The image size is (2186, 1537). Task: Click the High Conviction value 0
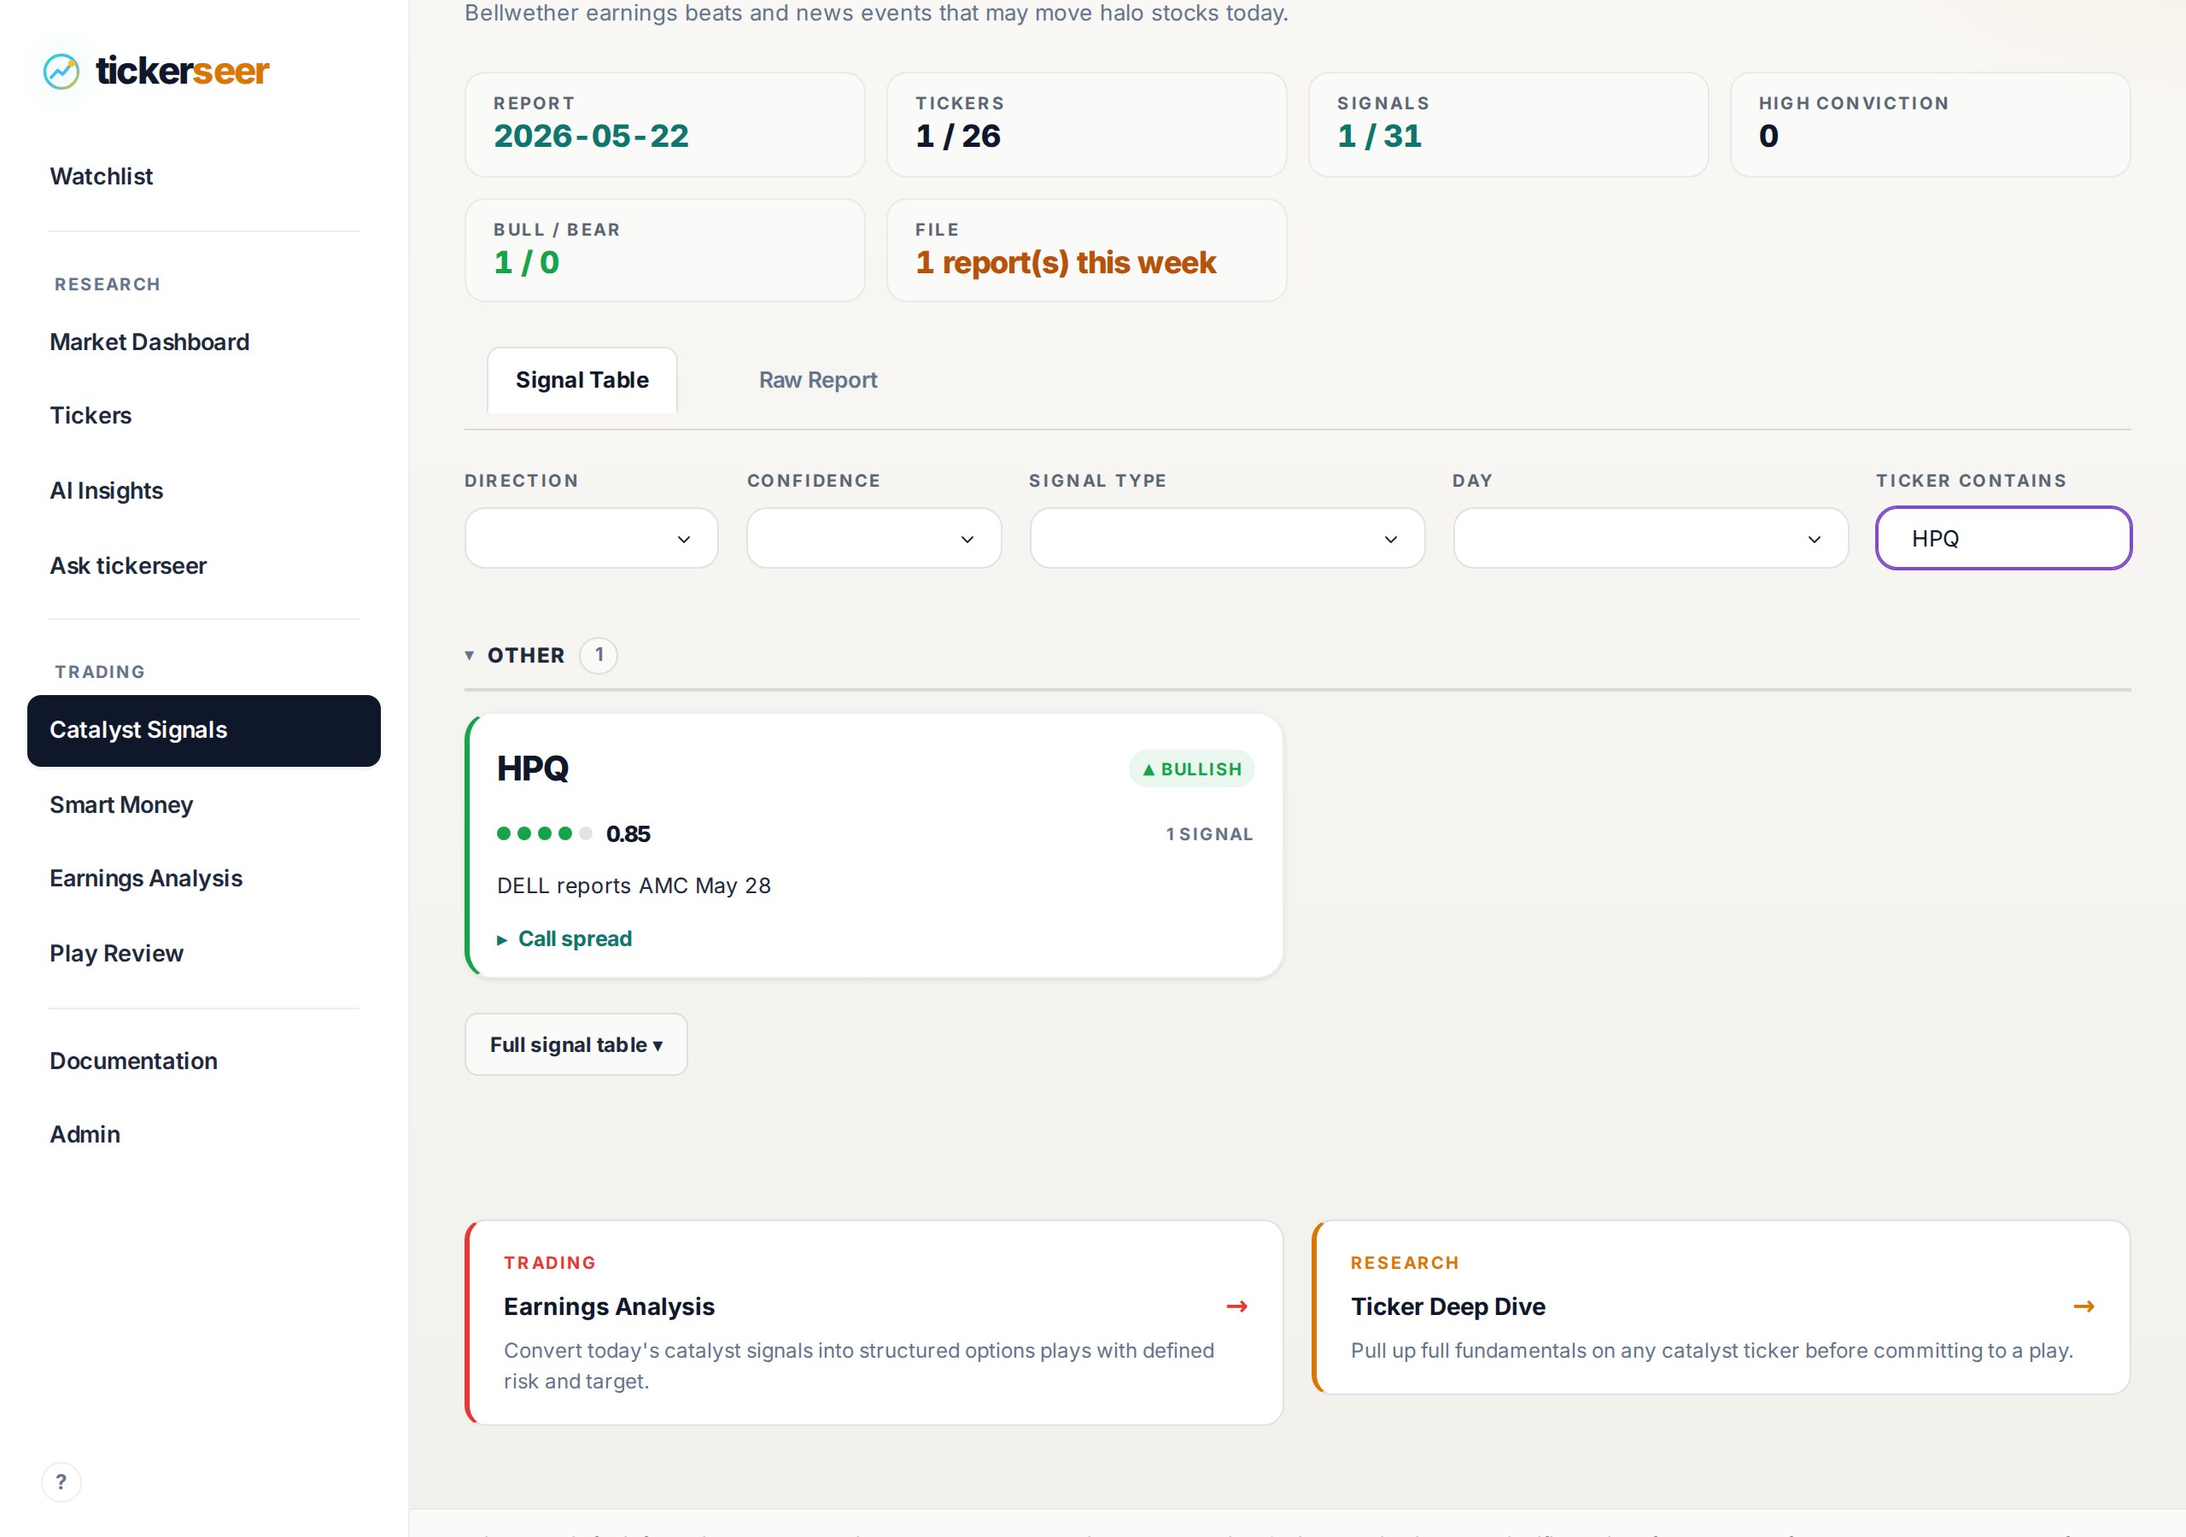[1768, 136]
